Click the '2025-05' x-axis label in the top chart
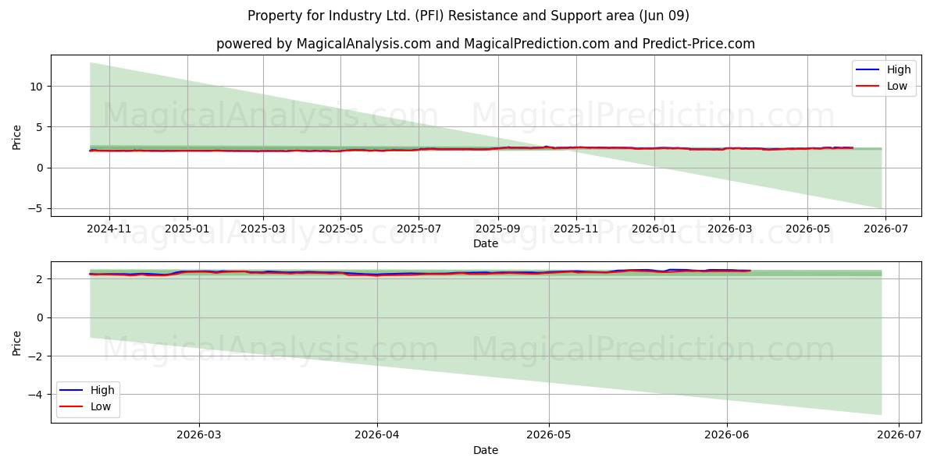 pos(340,229)
